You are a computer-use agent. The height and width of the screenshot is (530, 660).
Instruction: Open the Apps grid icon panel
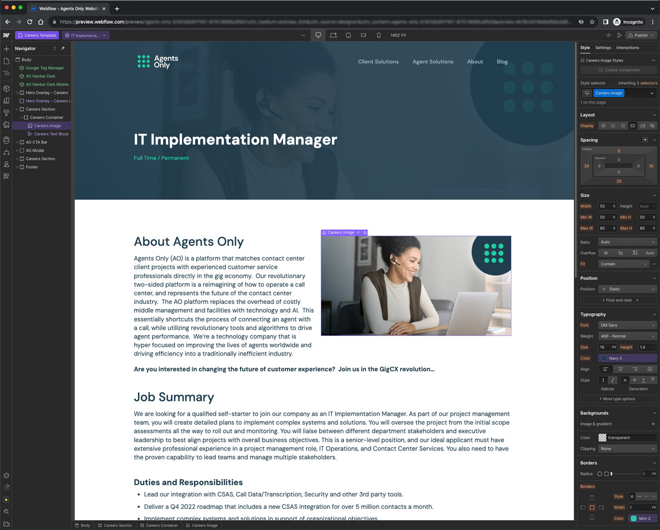click(6, 176)
